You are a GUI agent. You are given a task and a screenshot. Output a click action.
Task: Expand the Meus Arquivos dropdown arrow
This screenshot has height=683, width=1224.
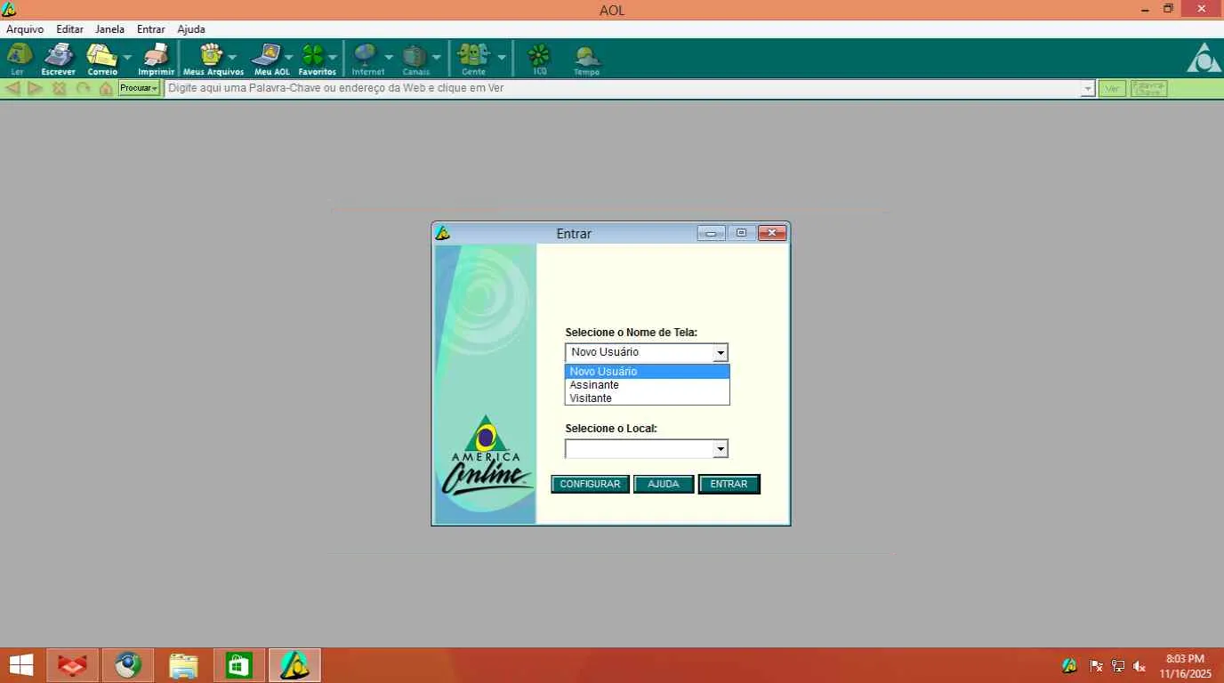(x=232, y=58)
